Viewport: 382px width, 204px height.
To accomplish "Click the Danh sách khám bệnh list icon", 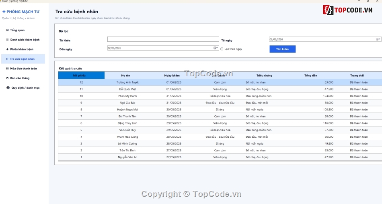I will (x=7, y=40).
